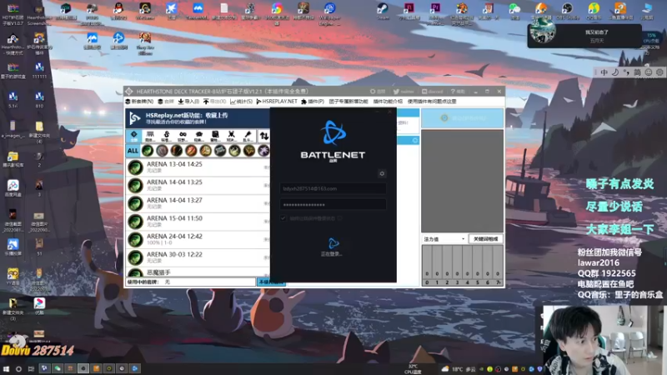Open Task View on the taskbar

coord(31,368)
